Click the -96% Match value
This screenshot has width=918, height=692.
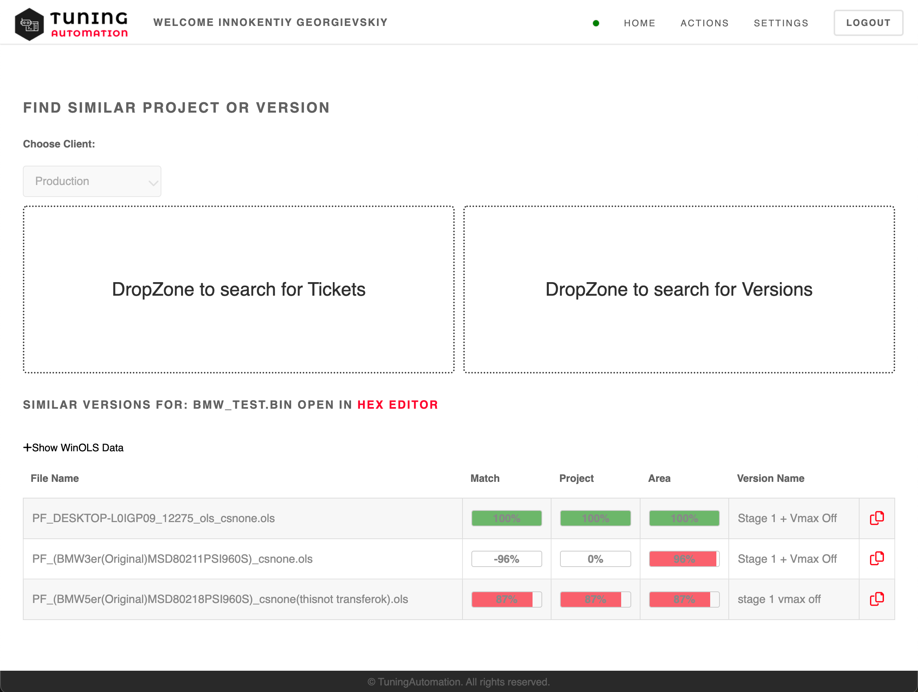(506, 559)
